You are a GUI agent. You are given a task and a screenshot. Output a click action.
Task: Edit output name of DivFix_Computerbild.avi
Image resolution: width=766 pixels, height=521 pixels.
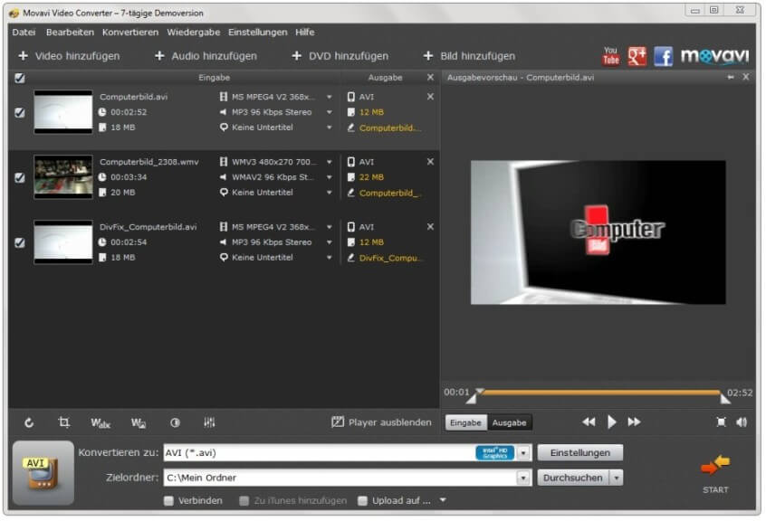point(385,258)
